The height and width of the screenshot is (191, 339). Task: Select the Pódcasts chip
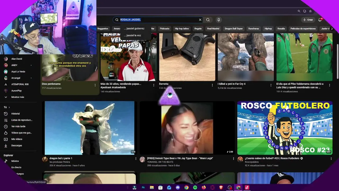(x=164, y=29)
